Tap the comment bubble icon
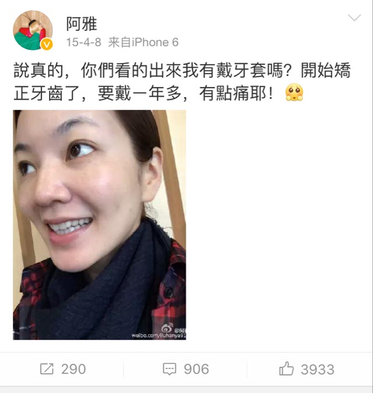373x393 pixels. coord(170,369)
